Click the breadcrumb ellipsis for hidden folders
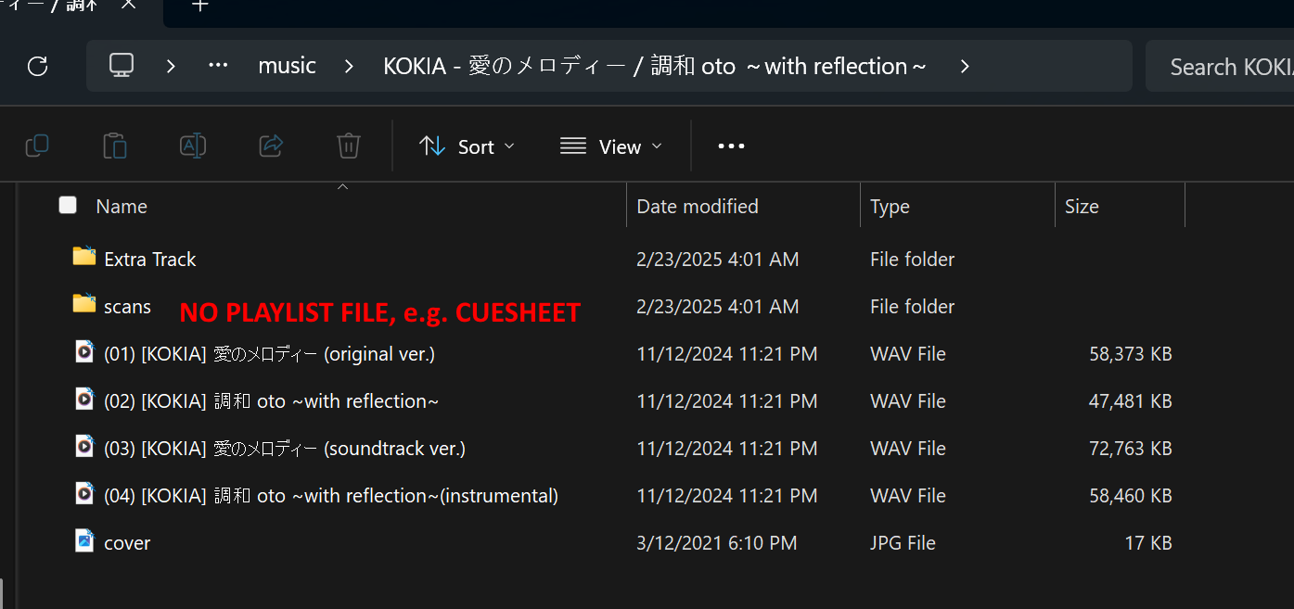The height and width of the screenshot is (609, 1294). (218, 67)
